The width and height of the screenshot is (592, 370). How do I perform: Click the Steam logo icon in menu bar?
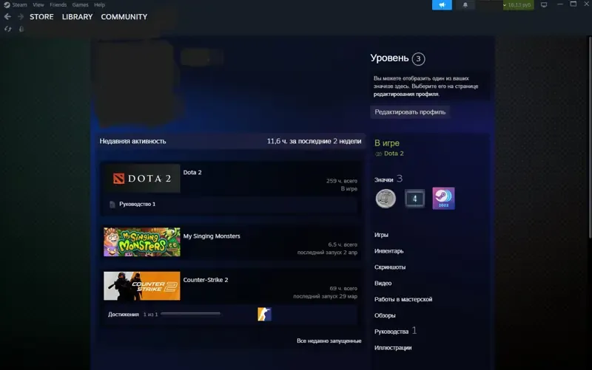coord(7,5)
